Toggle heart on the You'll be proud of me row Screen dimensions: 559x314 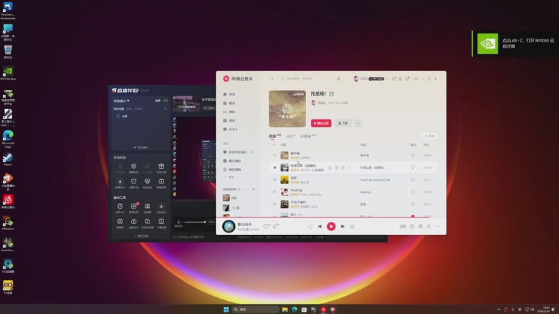coord(413,180)
